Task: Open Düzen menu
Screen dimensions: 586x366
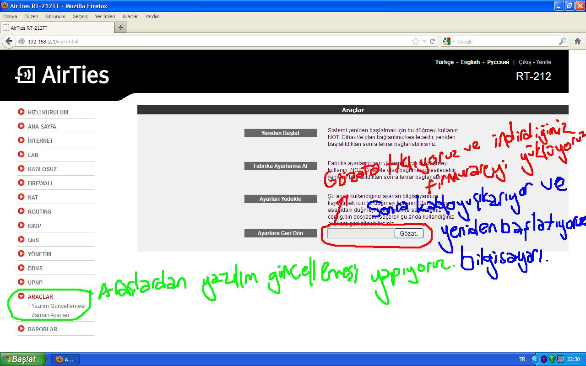Action: (x=31, y=16)
